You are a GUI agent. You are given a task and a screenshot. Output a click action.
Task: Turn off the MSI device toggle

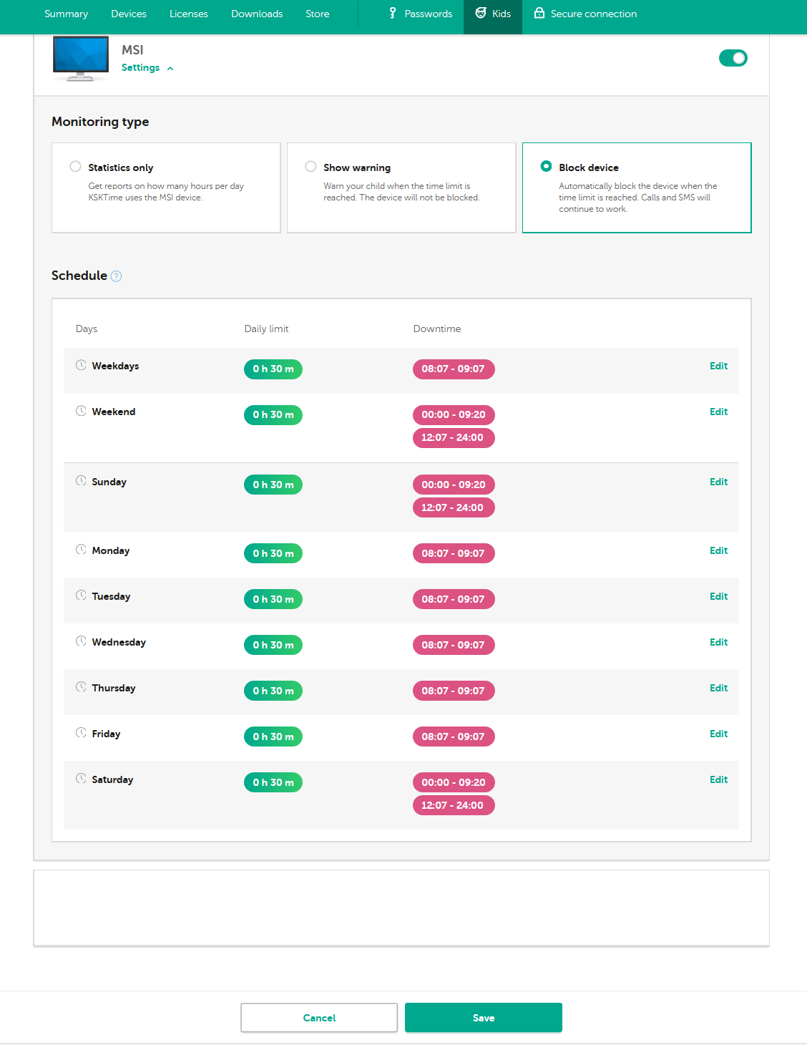click(733, 58)
